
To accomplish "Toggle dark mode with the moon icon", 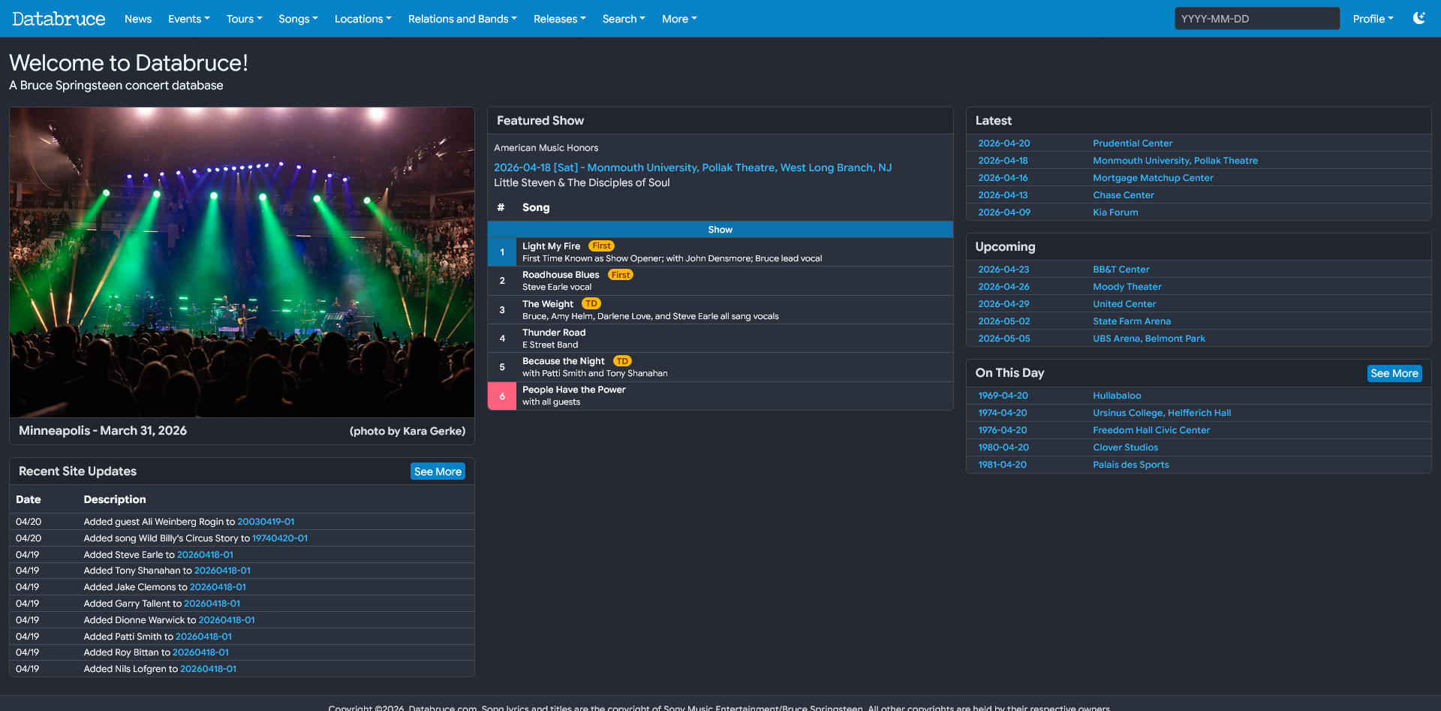I will coord(1418,18).
